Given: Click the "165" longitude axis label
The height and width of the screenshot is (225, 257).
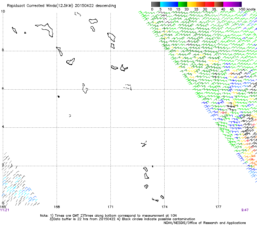Looking at the screenshot, I should (3, 207).
